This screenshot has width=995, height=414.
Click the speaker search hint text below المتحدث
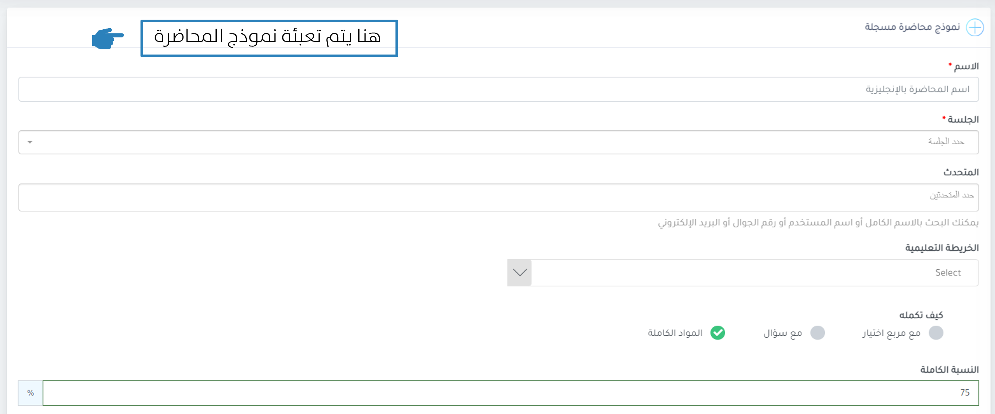point(818,223)
